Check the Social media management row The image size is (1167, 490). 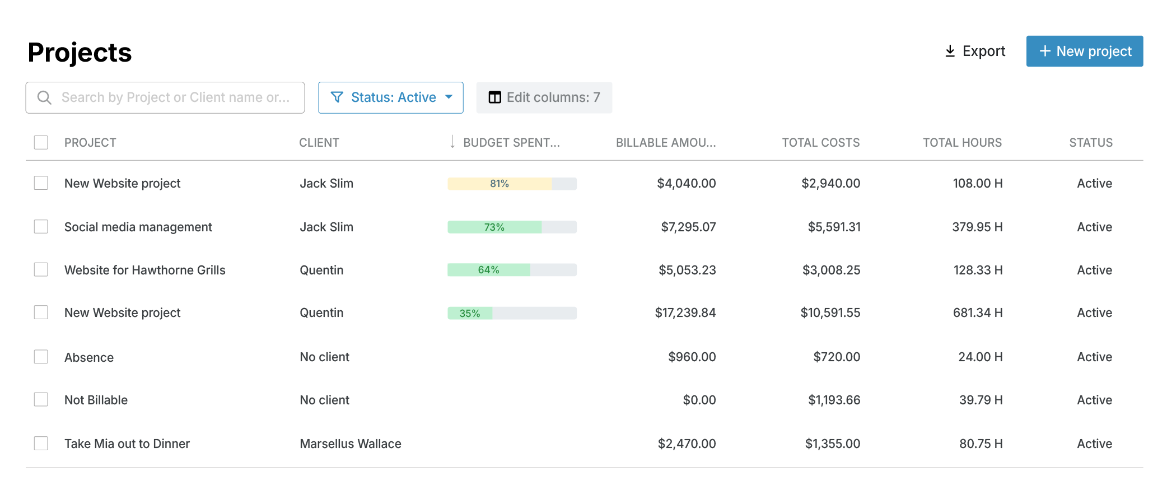[41, 227]
